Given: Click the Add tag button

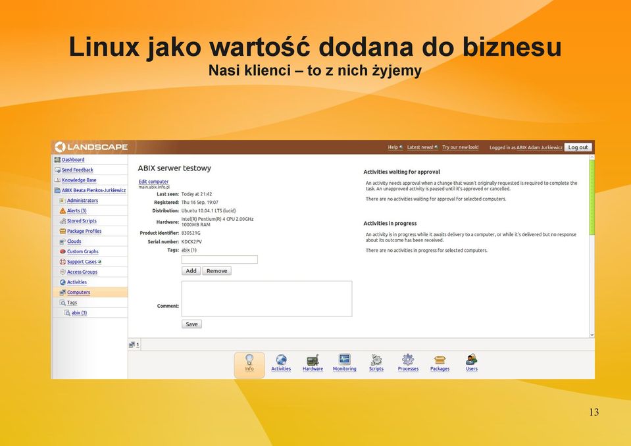Looking at the screenshot, I should pyautogui.click(x=191, y=271).
